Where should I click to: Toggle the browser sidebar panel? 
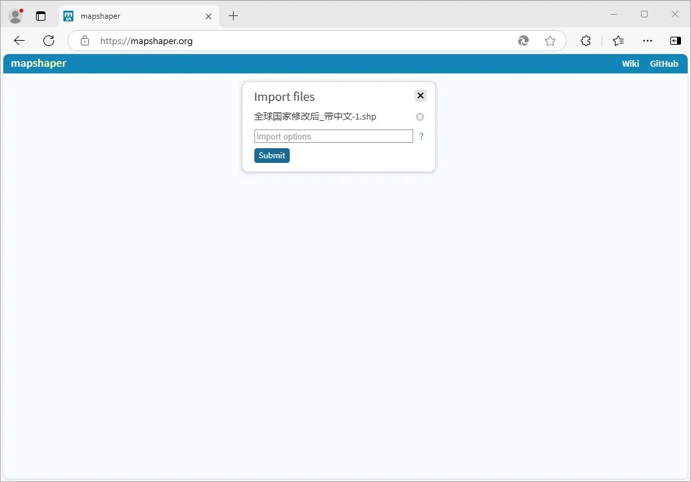point(675,41)
